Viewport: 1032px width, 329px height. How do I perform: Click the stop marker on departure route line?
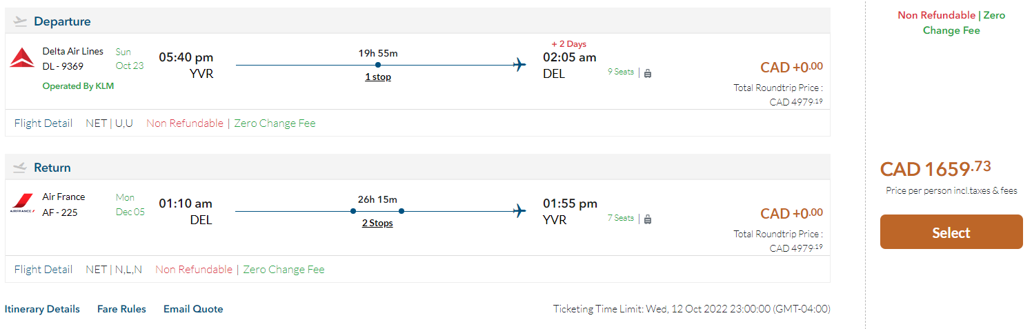pos(378,65)
